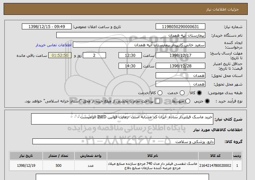255x180 pixels.
Task: Select the کالا/خدمت radio button
Action: coord(160,93)
